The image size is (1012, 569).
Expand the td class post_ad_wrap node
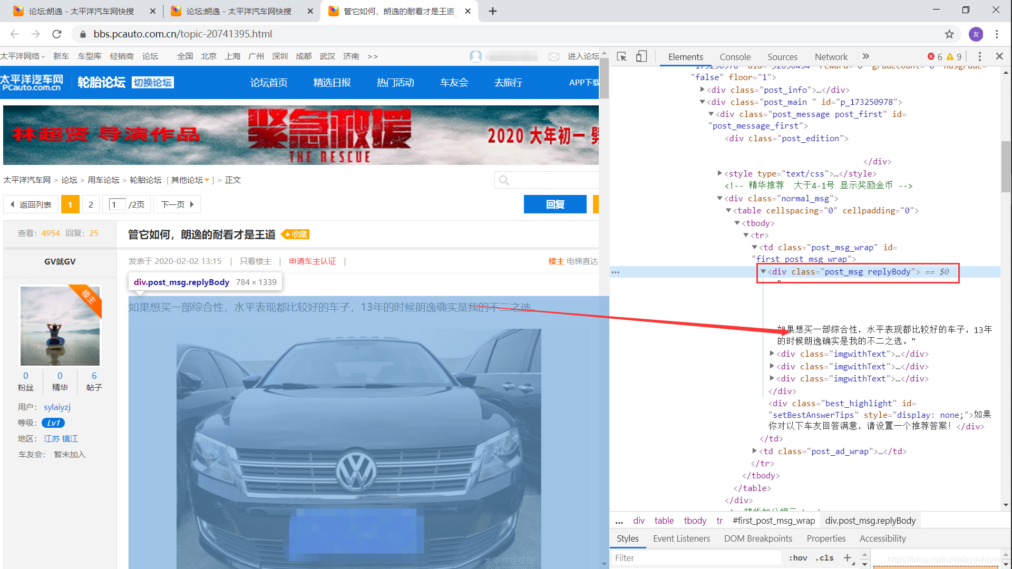[755, 451]
